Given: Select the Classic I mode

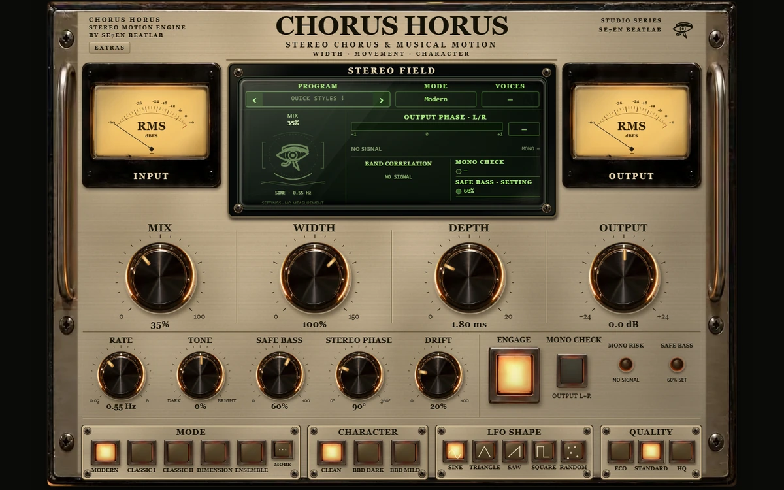Looking at the screenshot, I should click(x=142, y=452).
